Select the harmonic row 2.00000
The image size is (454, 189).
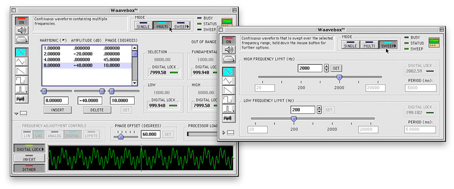pos(87,54)
